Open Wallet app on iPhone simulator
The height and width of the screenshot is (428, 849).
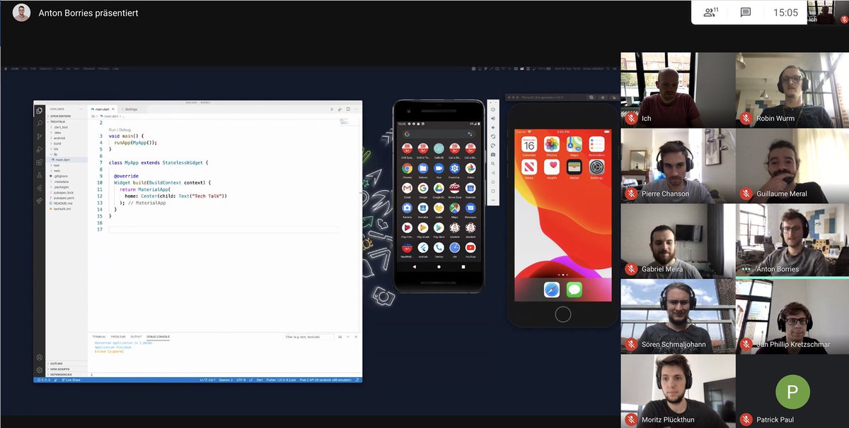click(x=574, y=167)
